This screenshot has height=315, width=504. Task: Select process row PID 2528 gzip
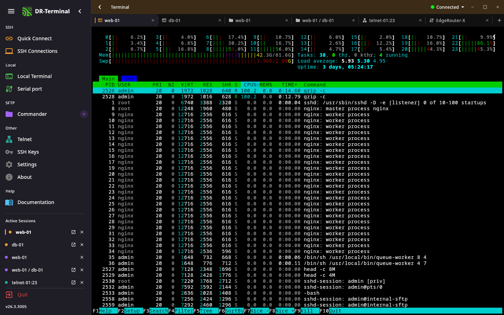(297, 97)
